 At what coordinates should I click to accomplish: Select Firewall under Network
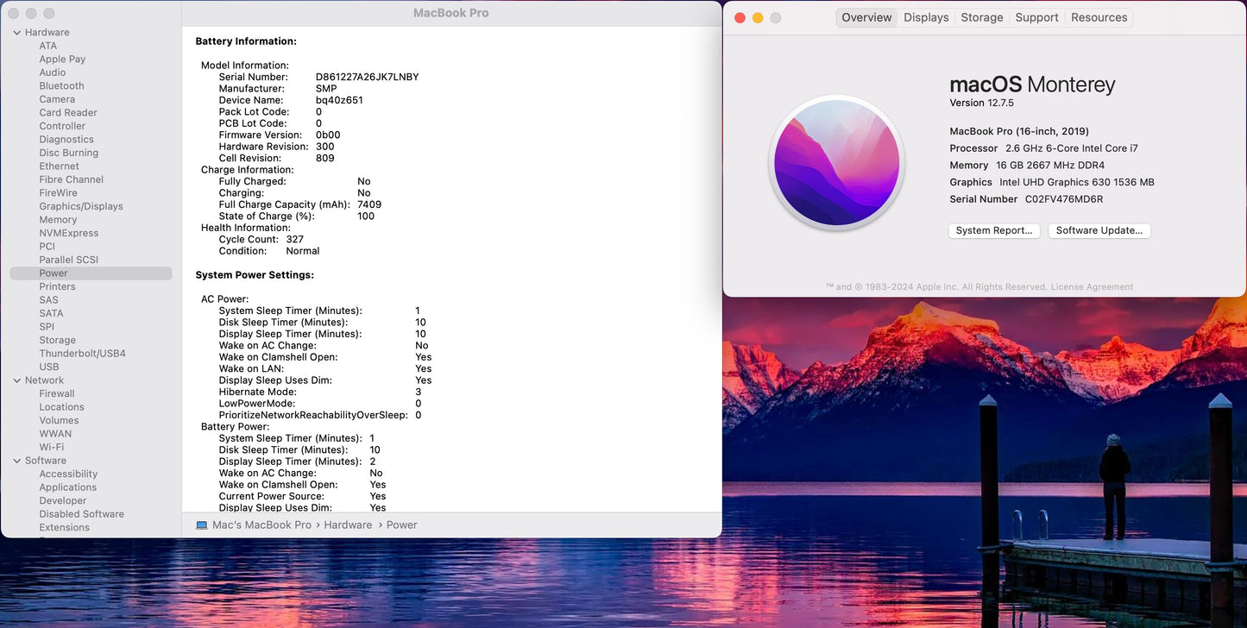57,393
